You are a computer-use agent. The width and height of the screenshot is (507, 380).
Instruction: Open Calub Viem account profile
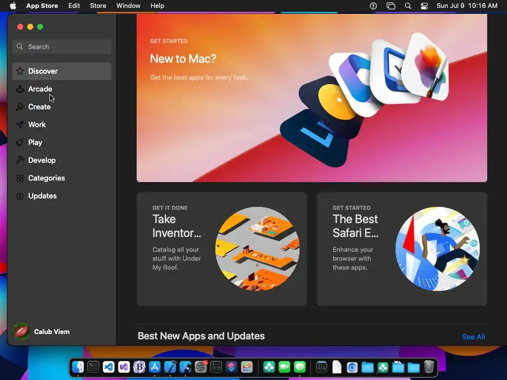(x=42, y=332)
